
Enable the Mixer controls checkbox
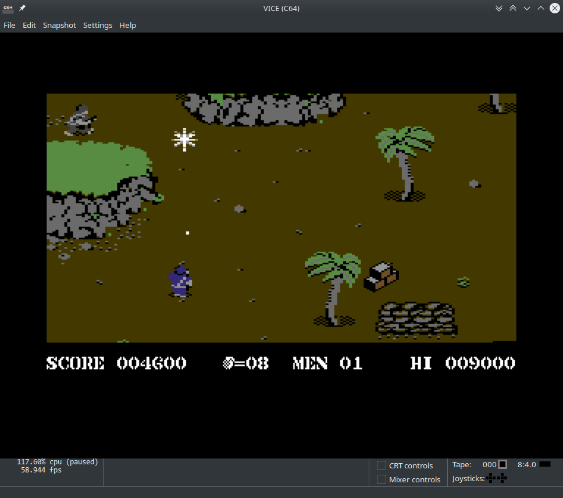(382, 479)
